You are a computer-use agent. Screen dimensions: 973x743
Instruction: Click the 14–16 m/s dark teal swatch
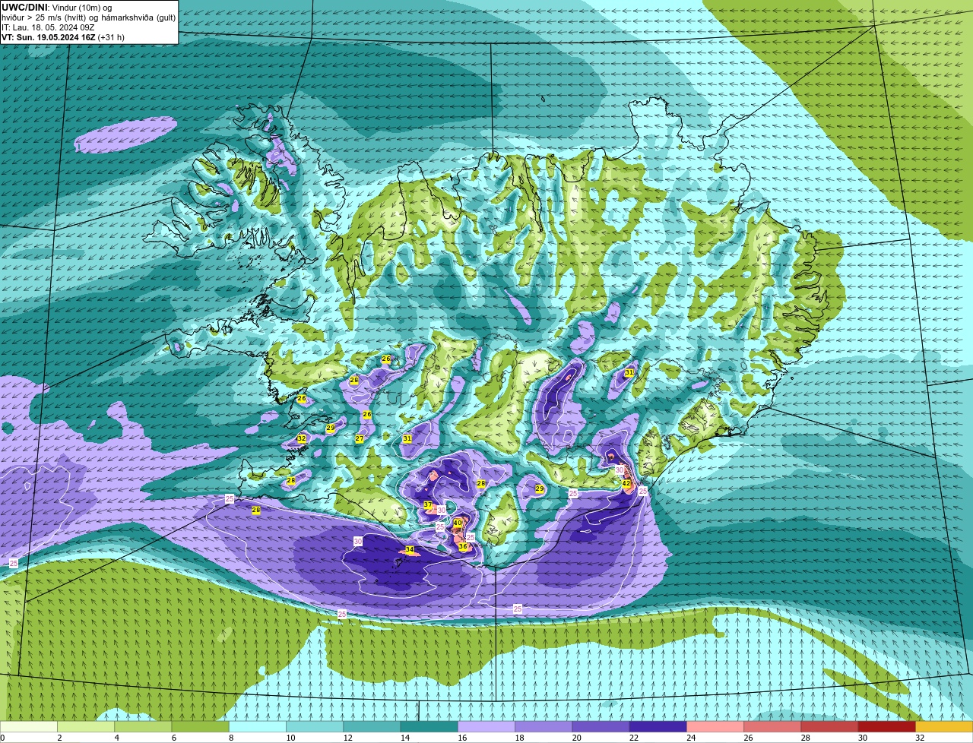(x=429, y=727)
